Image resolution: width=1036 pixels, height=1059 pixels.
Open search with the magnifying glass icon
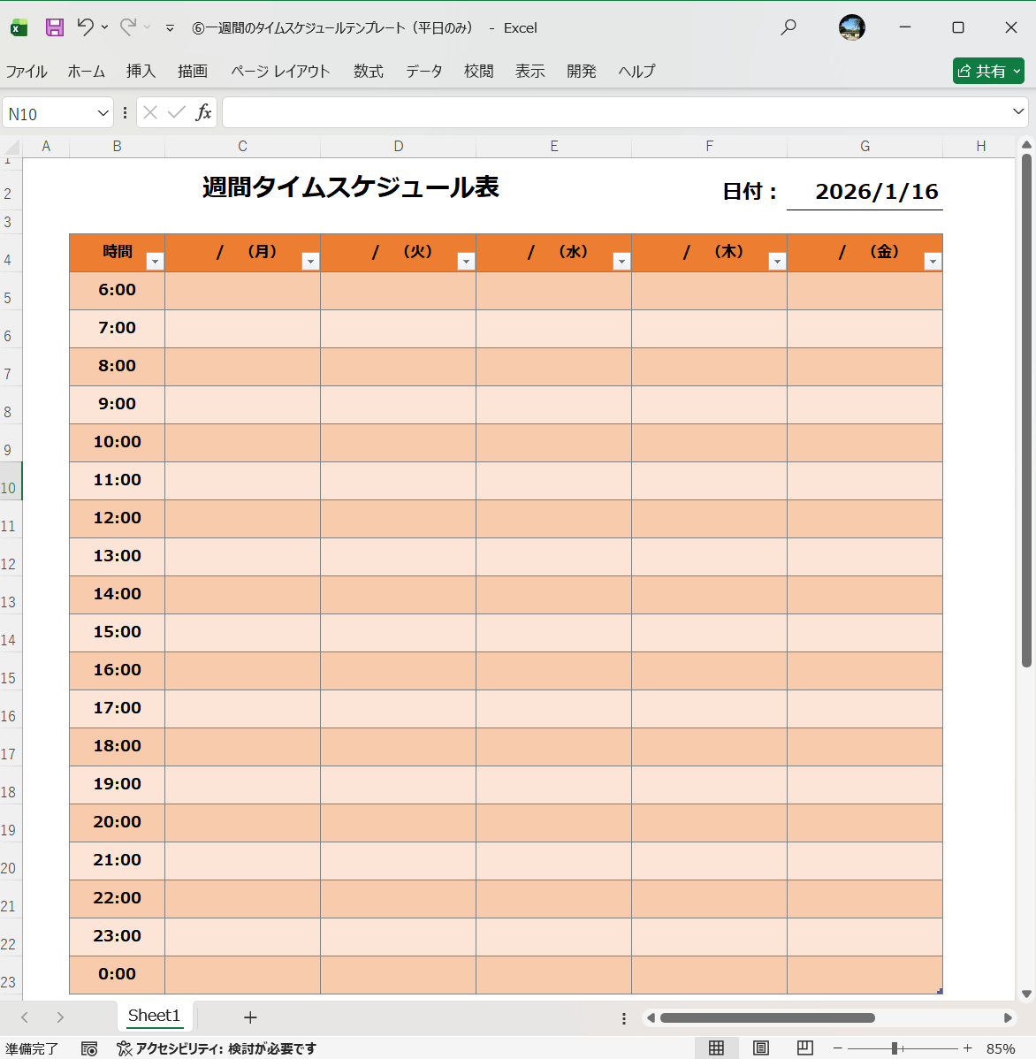[x=787, y=27]
